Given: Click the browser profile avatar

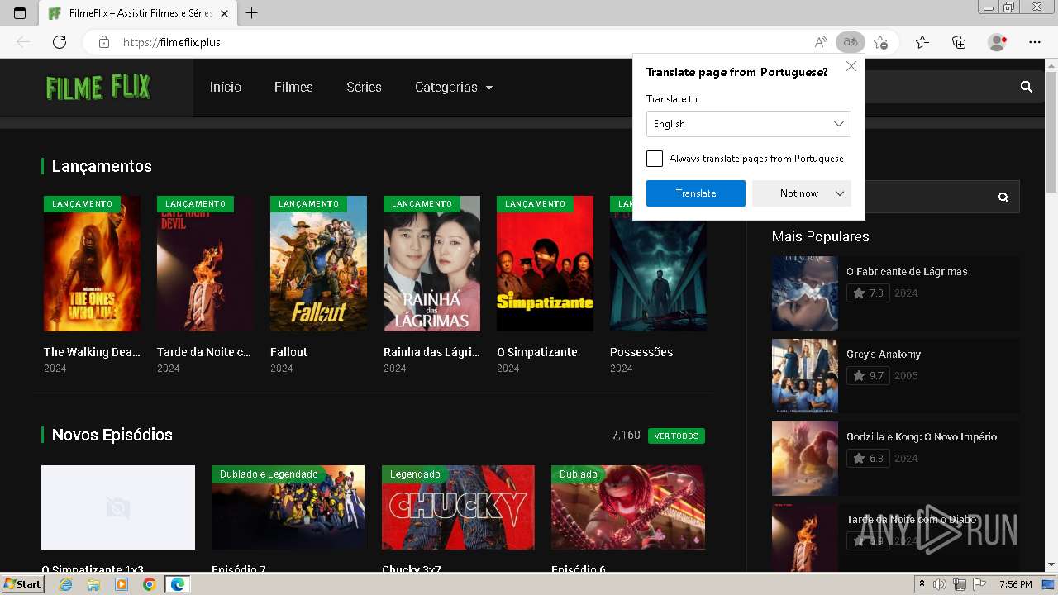Looking at the screenshot, I should (998, 42).
